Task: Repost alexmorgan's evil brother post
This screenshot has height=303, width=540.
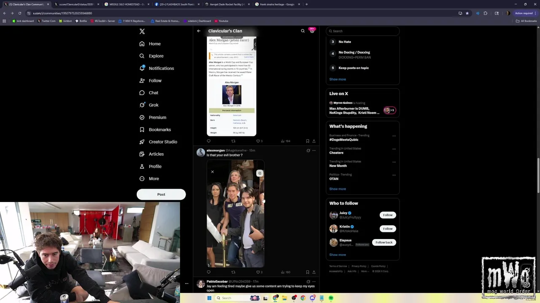Action: coord(233,272)
